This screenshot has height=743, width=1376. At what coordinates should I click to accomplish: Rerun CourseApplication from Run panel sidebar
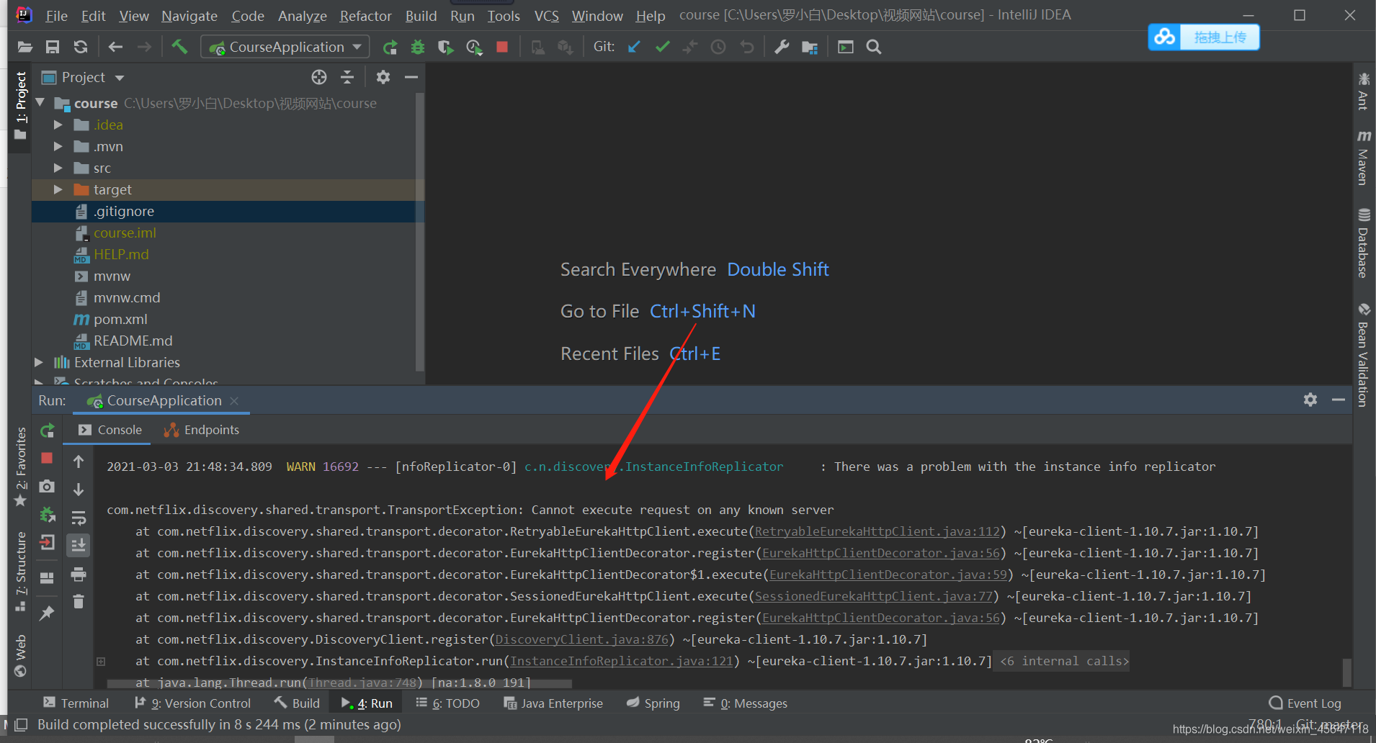(x=48, y=431)
